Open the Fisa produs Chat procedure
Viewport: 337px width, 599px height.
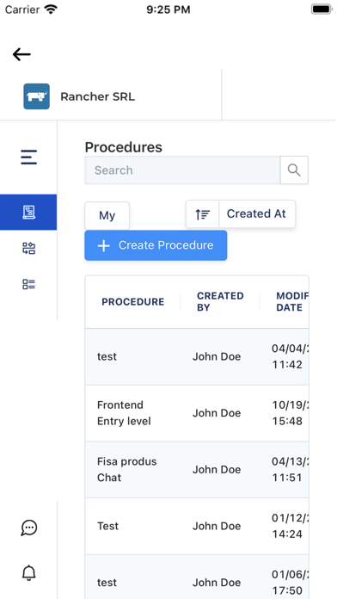click(126, 470)
